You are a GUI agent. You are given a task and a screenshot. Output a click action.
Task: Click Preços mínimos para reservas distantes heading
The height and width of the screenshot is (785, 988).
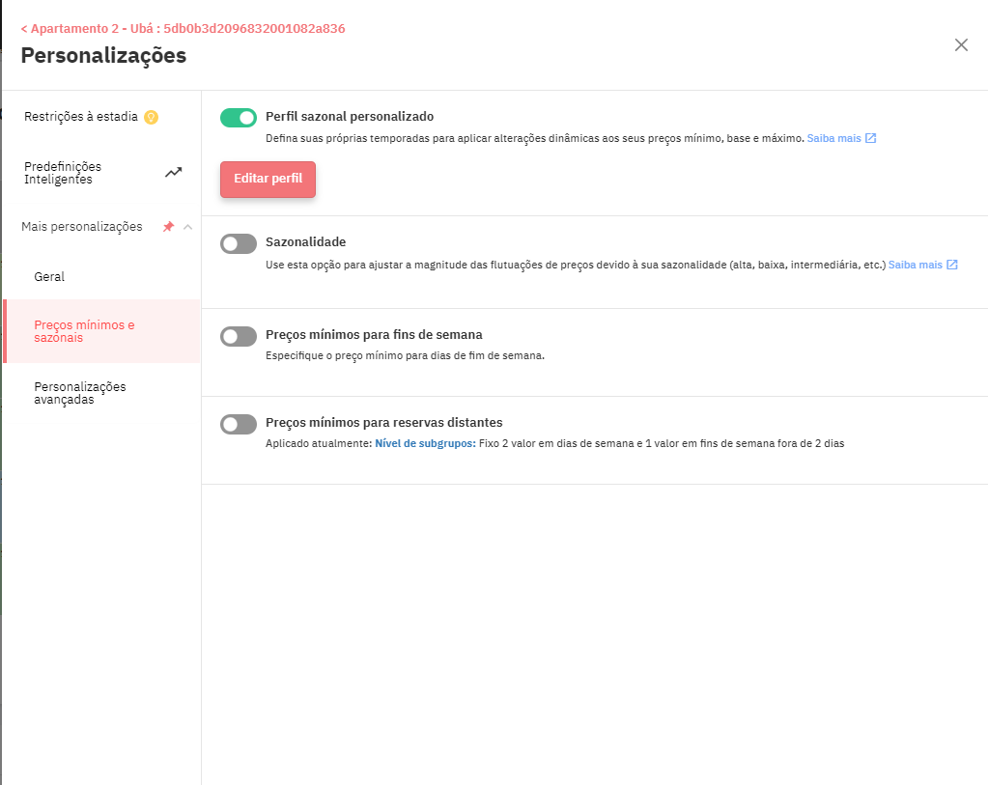coord(383,423)
